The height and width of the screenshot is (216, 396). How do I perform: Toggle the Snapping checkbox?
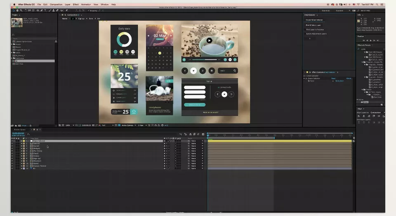(88, 11)
